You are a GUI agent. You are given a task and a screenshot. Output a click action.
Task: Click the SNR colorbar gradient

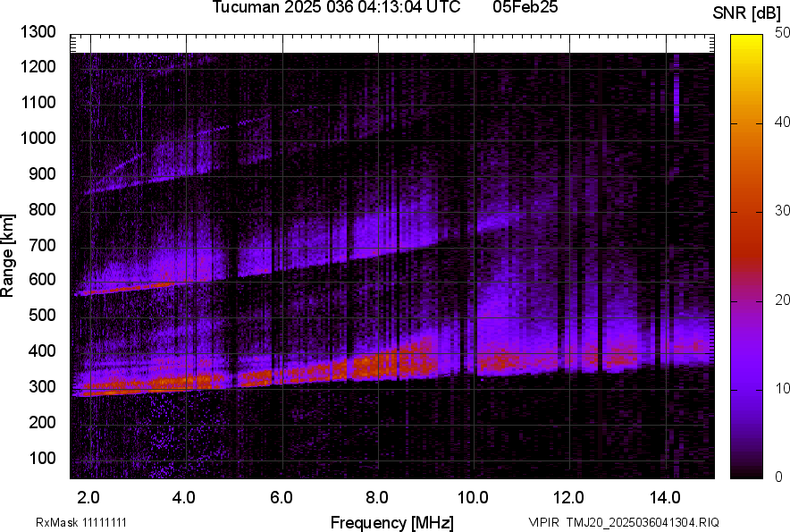tap(747, 257)
